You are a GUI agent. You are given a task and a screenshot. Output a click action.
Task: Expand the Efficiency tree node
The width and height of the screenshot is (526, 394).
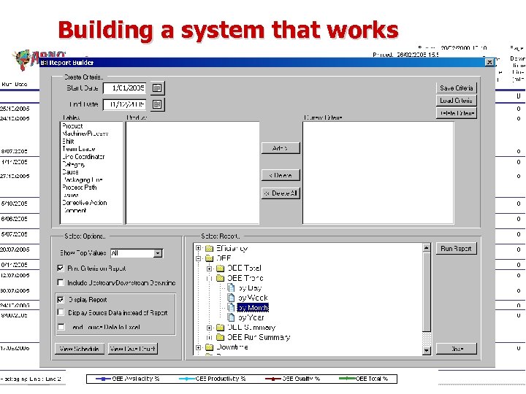[198, 248]
